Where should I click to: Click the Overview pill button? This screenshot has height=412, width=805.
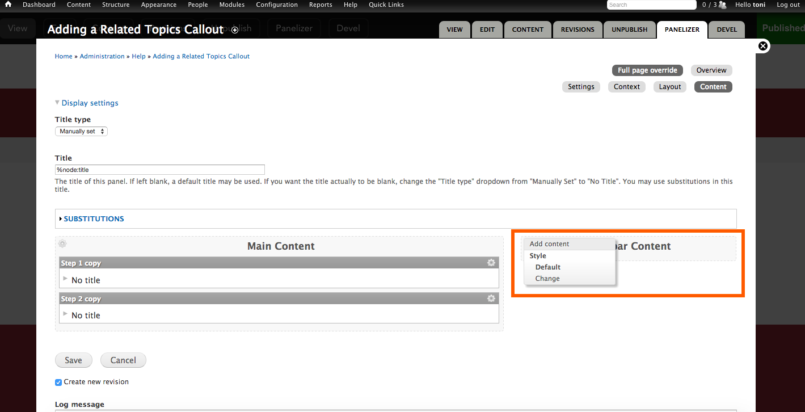pyautogui.click(x=711, y=70)
